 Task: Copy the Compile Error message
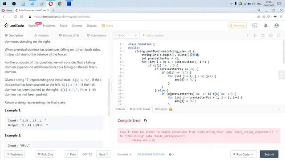(146, 120)
